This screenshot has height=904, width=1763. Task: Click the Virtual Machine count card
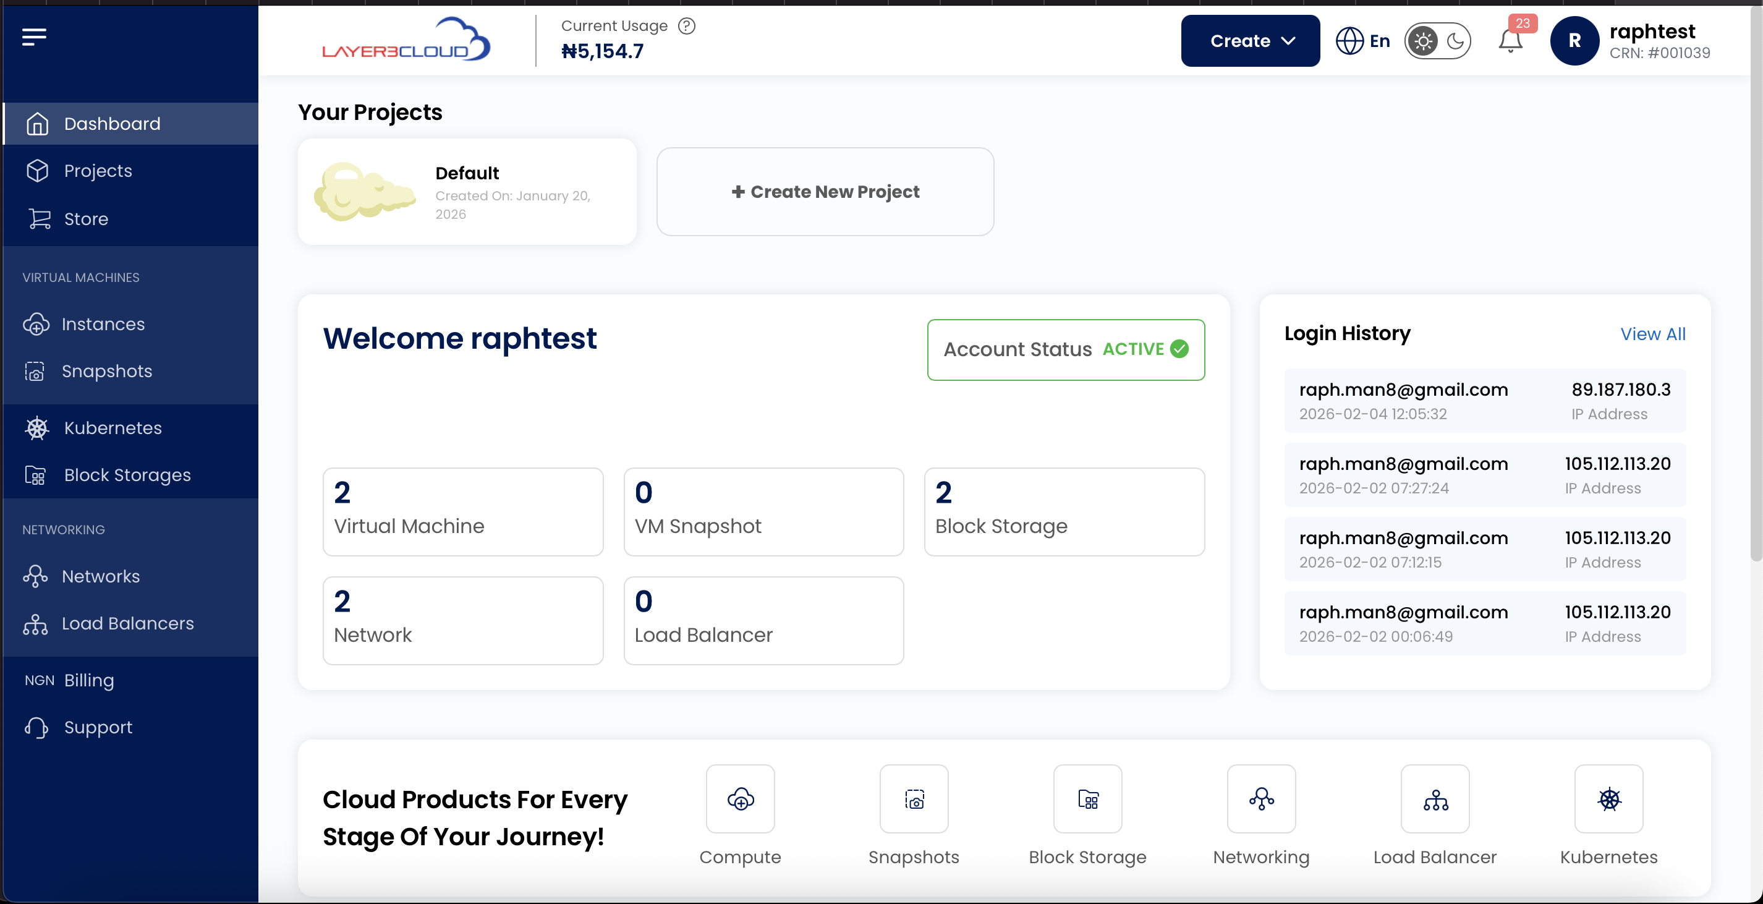(x=464, y=512)
